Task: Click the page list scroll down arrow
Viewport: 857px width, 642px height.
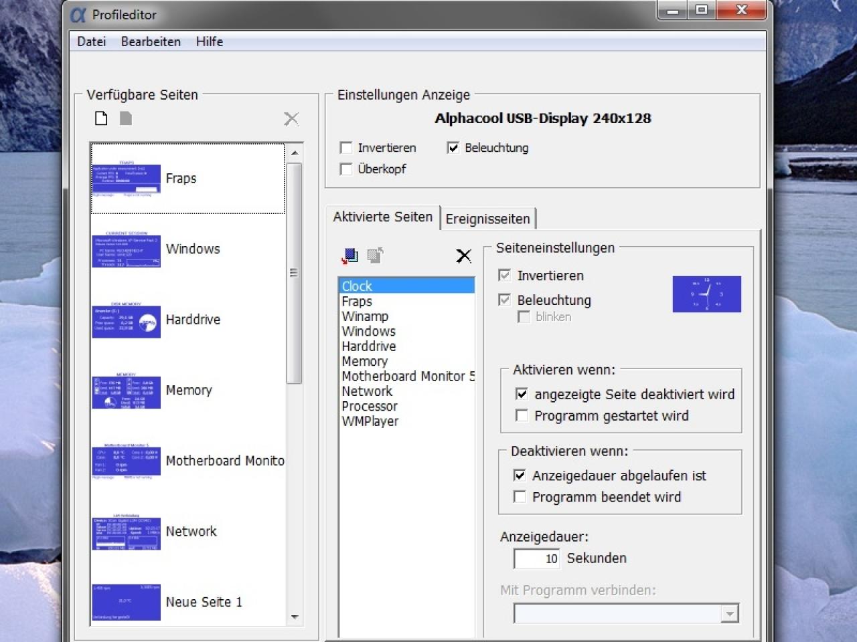Action: click(295, 617)
